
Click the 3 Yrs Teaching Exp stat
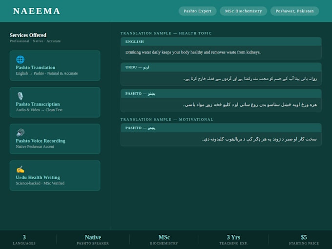(x=233, y=240)
